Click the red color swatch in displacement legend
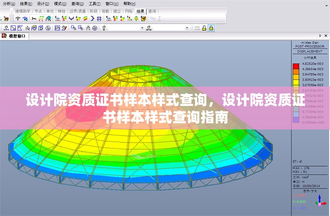The width and height of the screenshot is (330, 216). coord(296,66)
